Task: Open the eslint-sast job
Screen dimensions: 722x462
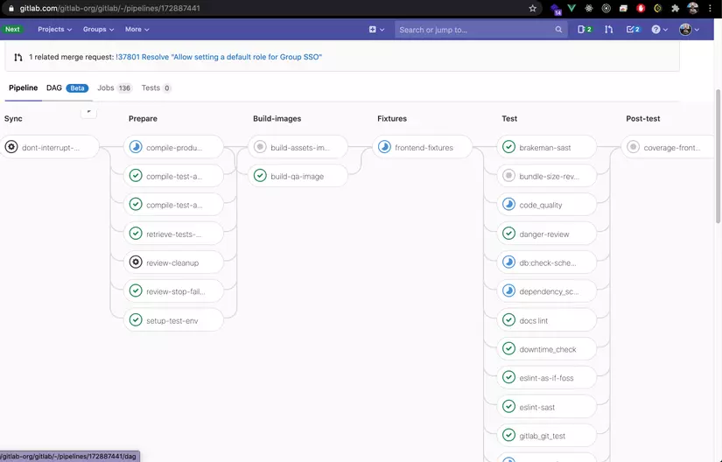Action: pos(547,406)
